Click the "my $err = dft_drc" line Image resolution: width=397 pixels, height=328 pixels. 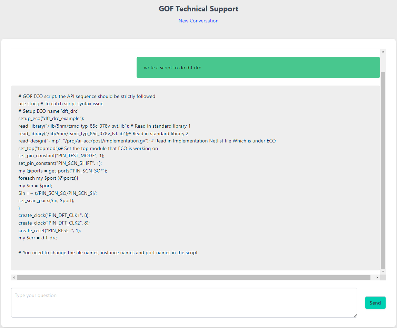click(38, 238)
